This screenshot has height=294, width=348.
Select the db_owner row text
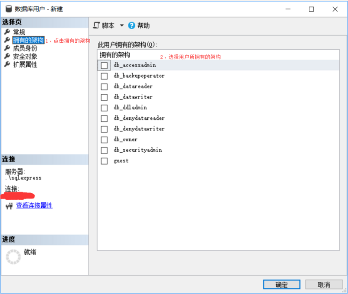(x=125, y=139)
